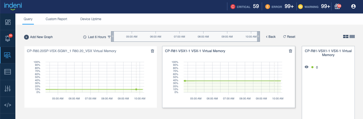Switch to single-column layout view
Image resolution: width=363 pixels, height=119 pixels.
click(352, 36)
